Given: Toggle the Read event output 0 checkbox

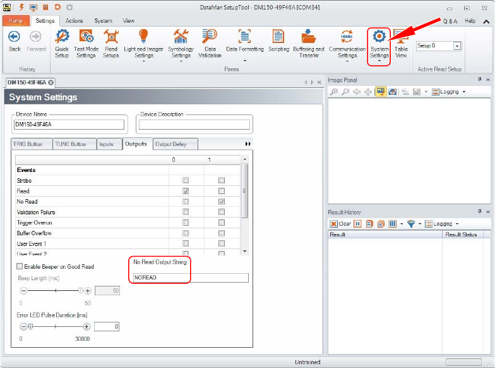Looking at the screenshot, I should [x=186, y=191].
